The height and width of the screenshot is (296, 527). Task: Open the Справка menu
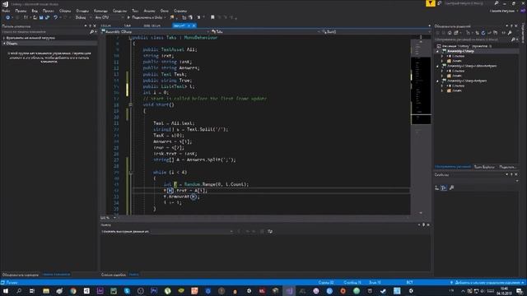[180, 11]
